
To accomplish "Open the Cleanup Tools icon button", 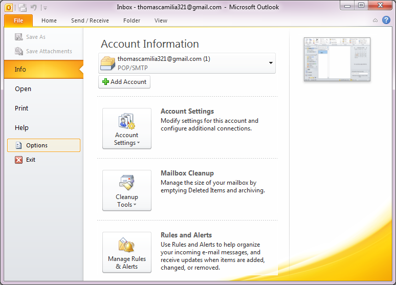I will point(127,190).
